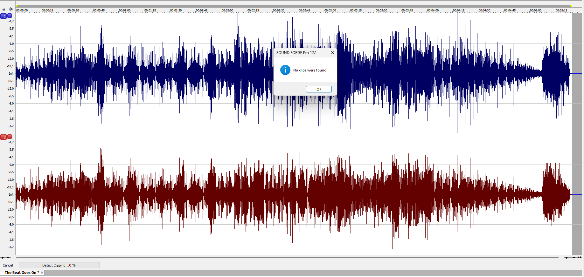Click the gray overview bar above time ruler
Viewport: 584px width, 277px height.
pyautogui.click(x=294, y=6)
